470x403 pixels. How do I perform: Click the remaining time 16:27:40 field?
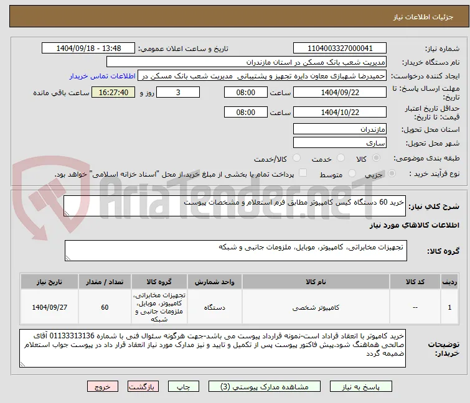click(x=113, y=92)
